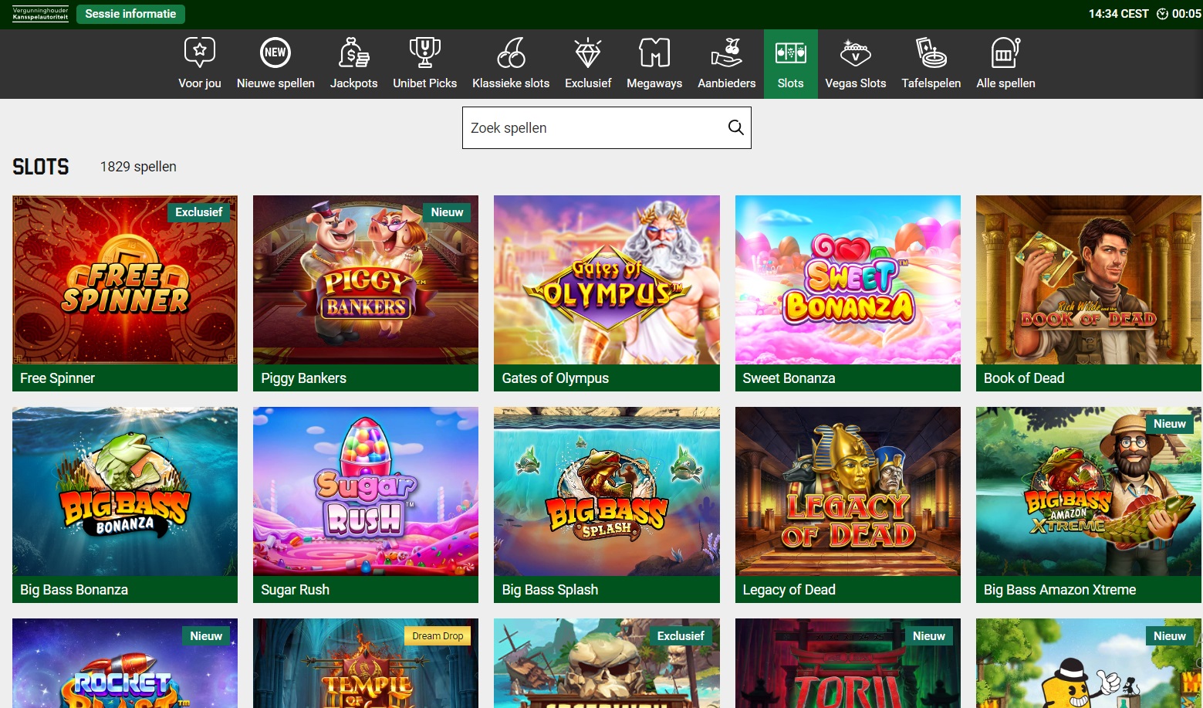Click the Big Bass Amazon Xtreme title
1203x708 pixels.
coord(1059,590)
